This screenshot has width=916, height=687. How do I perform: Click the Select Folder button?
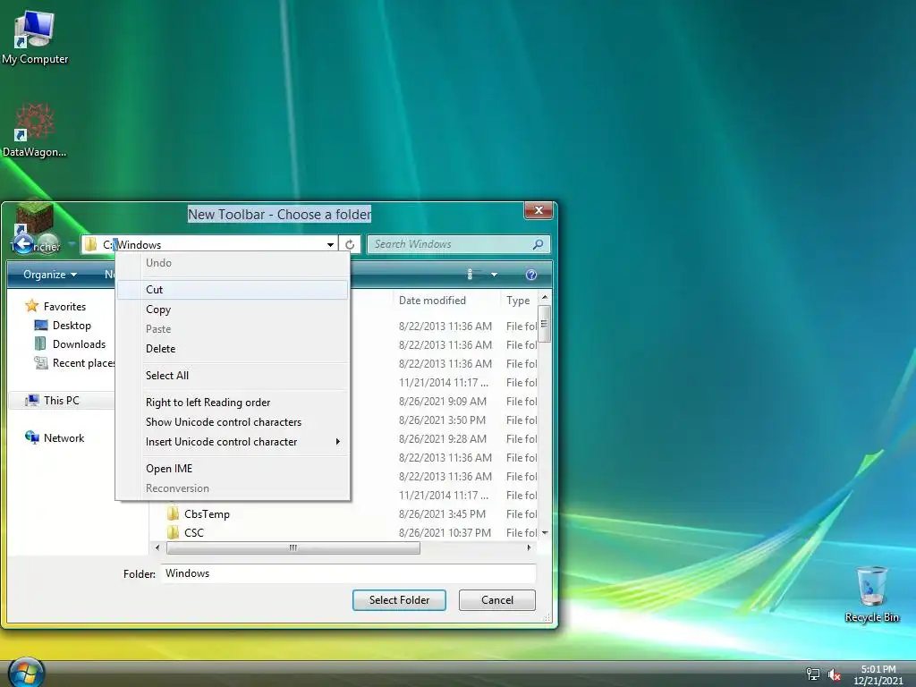tap(399, 600)
